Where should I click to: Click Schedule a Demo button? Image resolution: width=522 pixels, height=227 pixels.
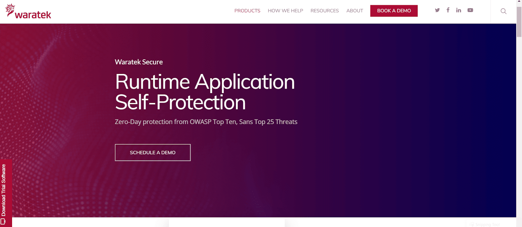click(x=153, y=152)
